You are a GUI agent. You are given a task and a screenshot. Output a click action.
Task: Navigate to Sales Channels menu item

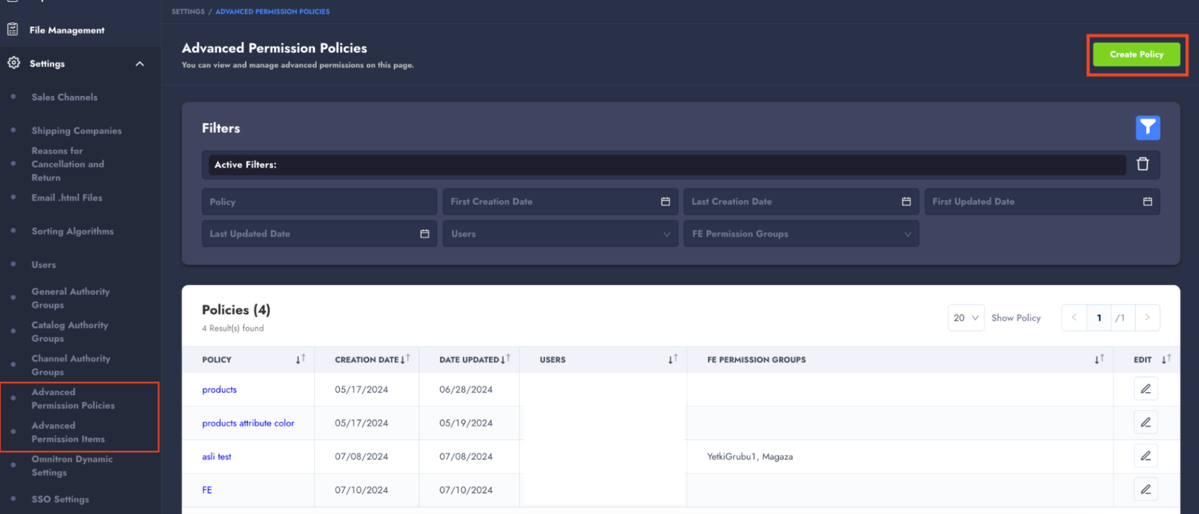click(64, 97)
